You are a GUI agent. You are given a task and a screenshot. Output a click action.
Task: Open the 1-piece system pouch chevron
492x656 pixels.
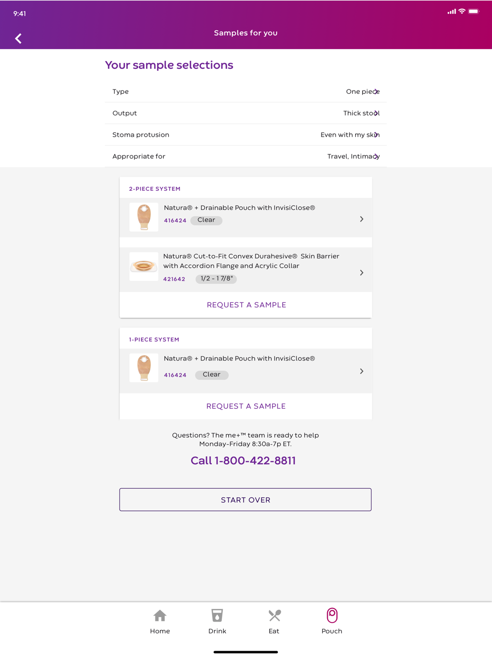coord(362,371)
